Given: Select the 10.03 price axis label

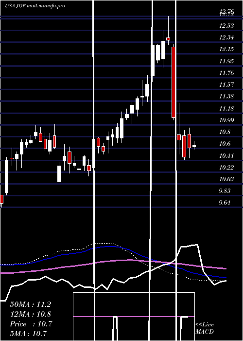Looking at the screenshot, I should point(226,179).
